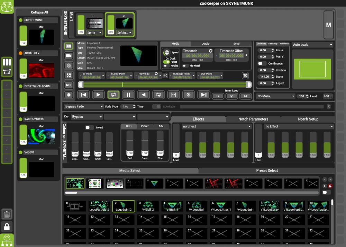This screenshot has width=346, height=247.
Task: Expand the No Mask dropdown
Action: click(x=275, y=96)
